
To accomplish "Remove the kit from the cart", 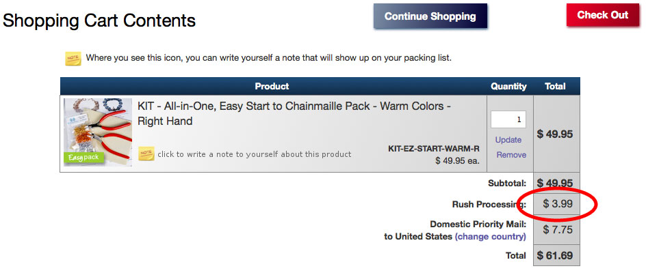I will (511, 155).
